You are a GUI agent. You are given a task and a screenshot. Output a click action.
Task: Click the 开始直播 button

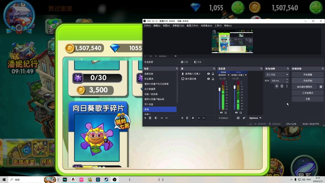tap(308, 74)
